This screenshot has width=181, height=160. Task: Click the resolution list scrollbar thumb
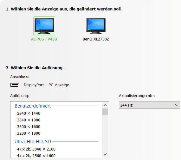tap(105, 112)
